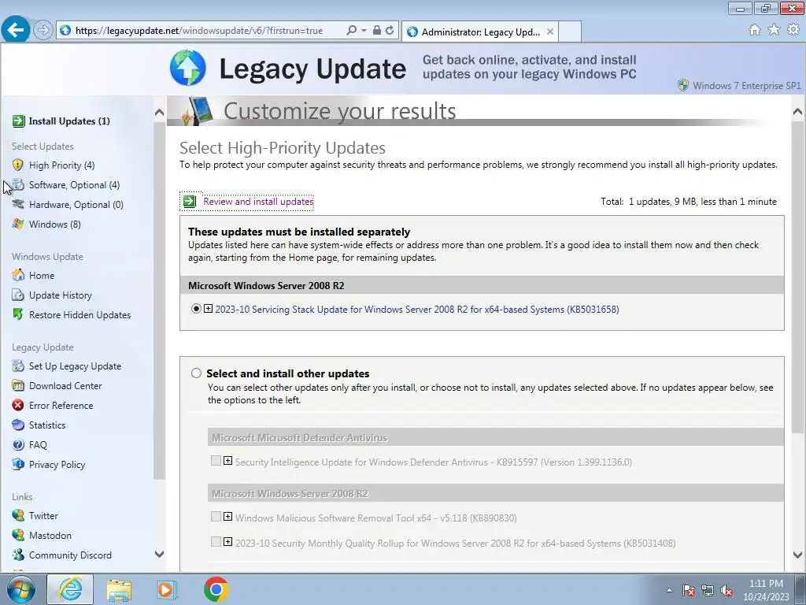Click the Mastodon globe icon
The height and width of the screenshot is (605, 806).
click(18, 535)
